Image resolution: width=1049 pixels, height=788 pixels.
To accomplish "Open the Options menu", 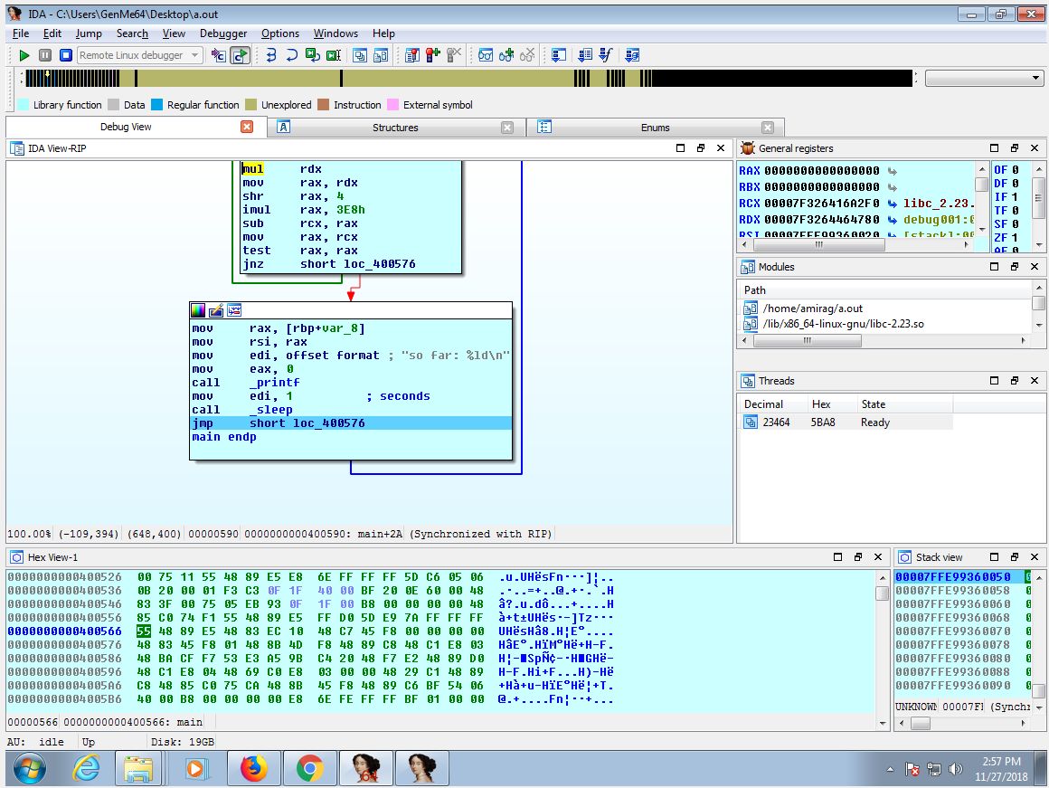I will click(280, 33).
